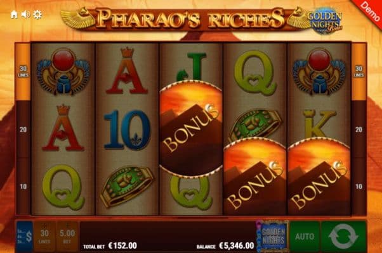The image size is (382, 253).
Task: Open the Golden Nights bonus button
Action: click(x=273, y=236)
